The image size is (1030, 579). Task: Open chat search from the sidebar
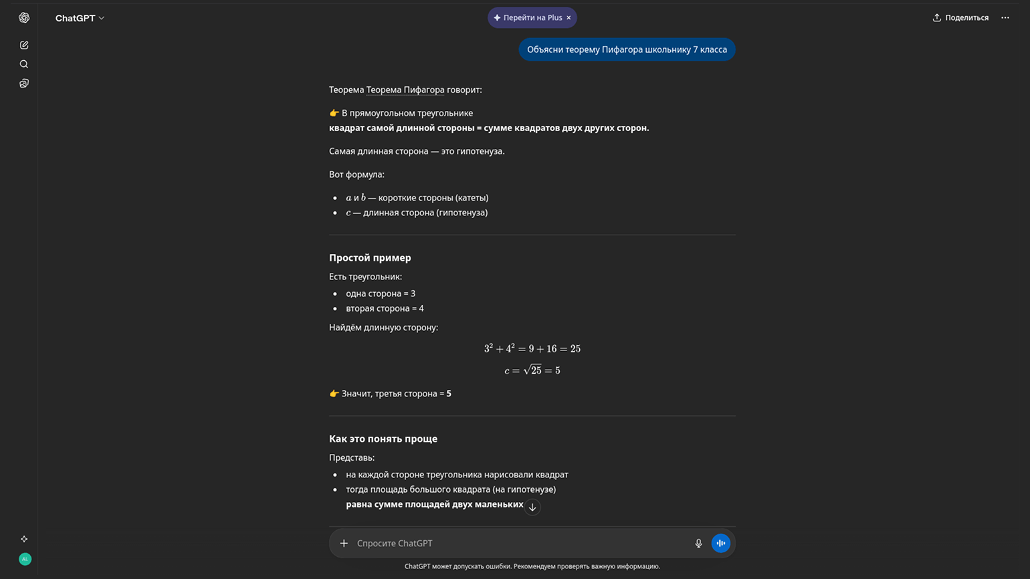[x=24, y=64]
